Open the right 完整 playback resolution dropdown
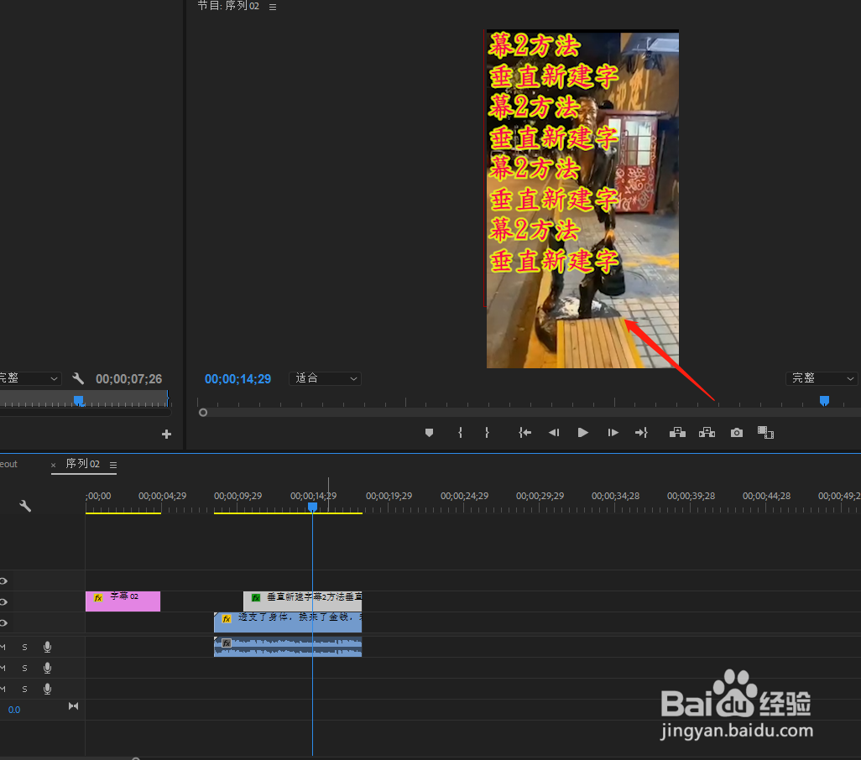 click(822, 378)
